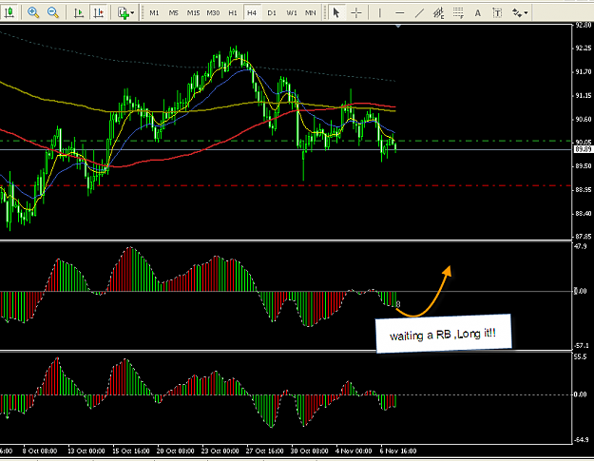Pick the trendline drawing tool
The width and height of the screenshot is (594, 461).
[x=419, y=13]
